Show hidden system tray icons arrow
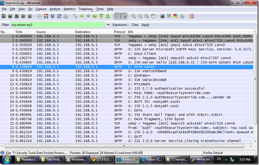This screenshot has width=259, height=165. click(226, 160)
